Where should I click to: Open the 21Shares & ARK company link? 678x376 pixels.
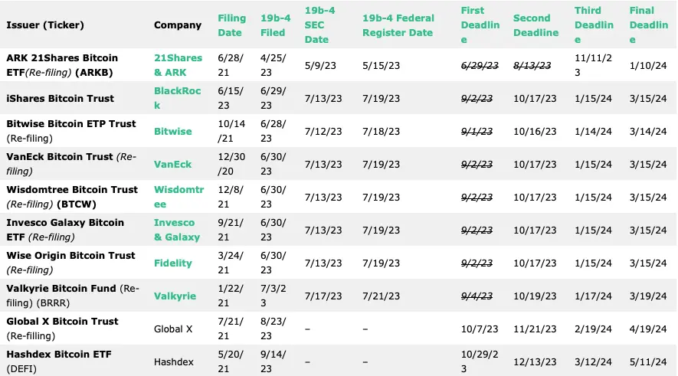point(178,65)
